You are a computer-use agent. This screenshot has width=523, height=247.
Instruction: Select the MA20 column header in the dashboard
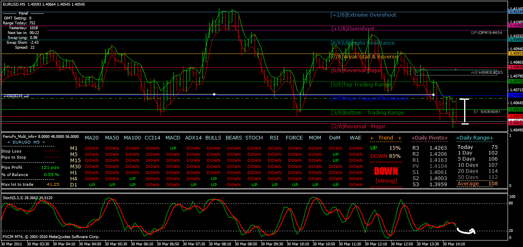(x=92, y=138)
